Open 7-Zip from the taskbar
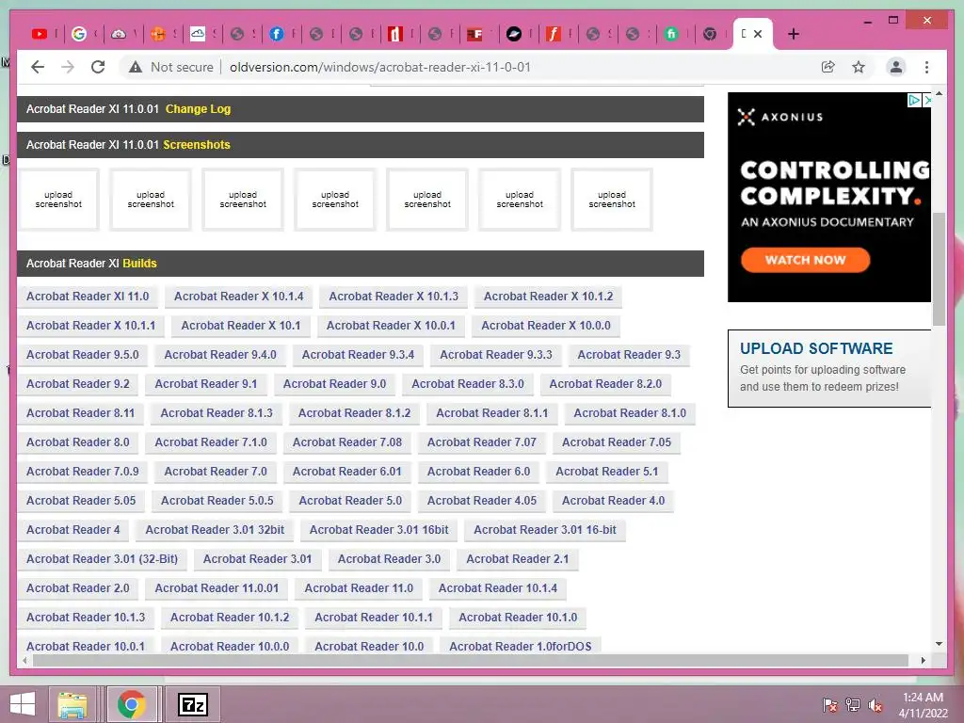This screenshot has height=723, width=964. [x=193, y=704]
